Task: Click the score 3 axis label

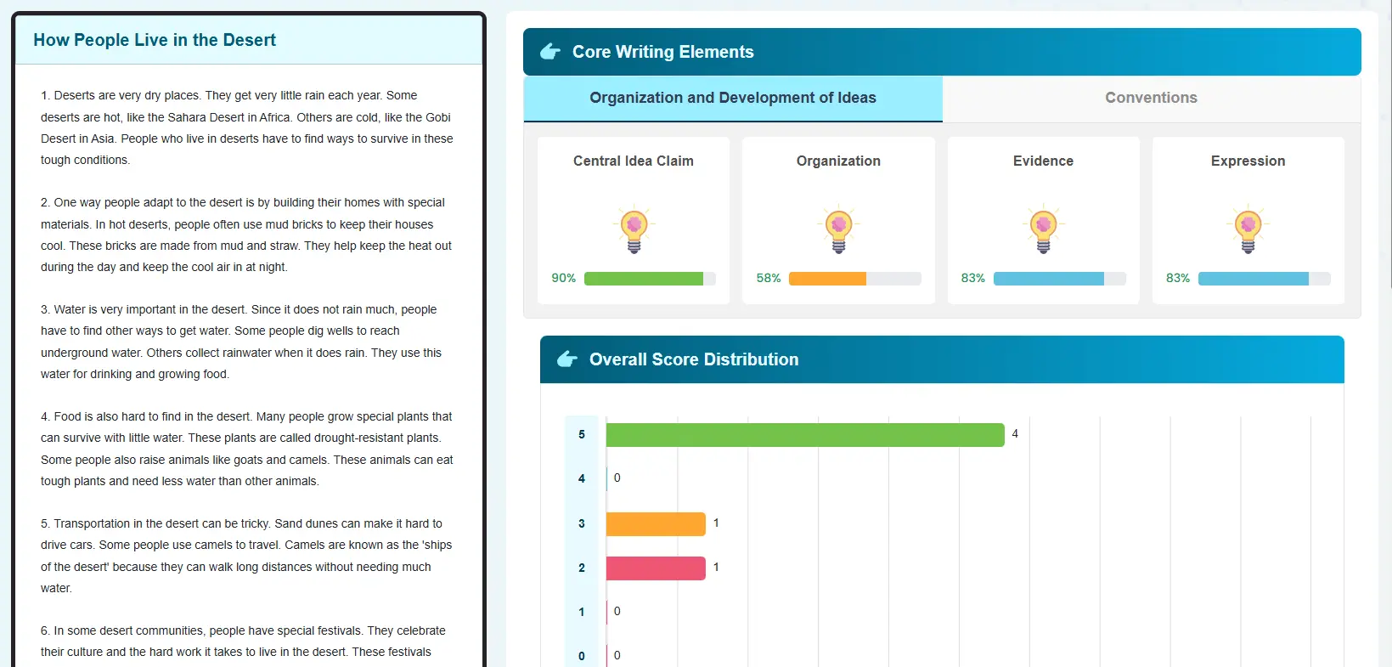Action: click(582, 524)
